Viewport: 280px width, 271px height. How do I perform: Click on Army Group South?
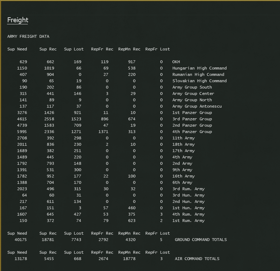[x=192, y=87]
